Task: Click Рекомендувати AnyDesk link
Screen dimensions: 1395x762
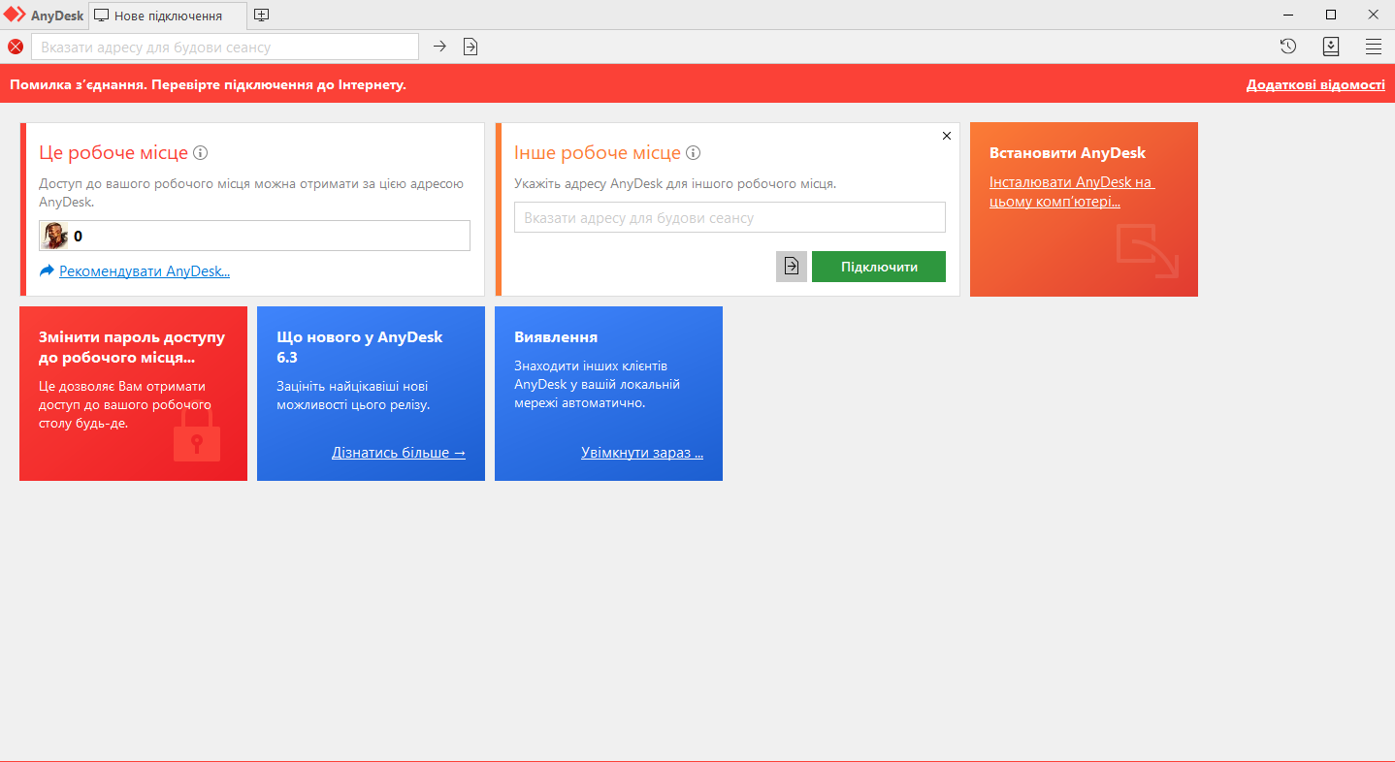Action: 145,271
